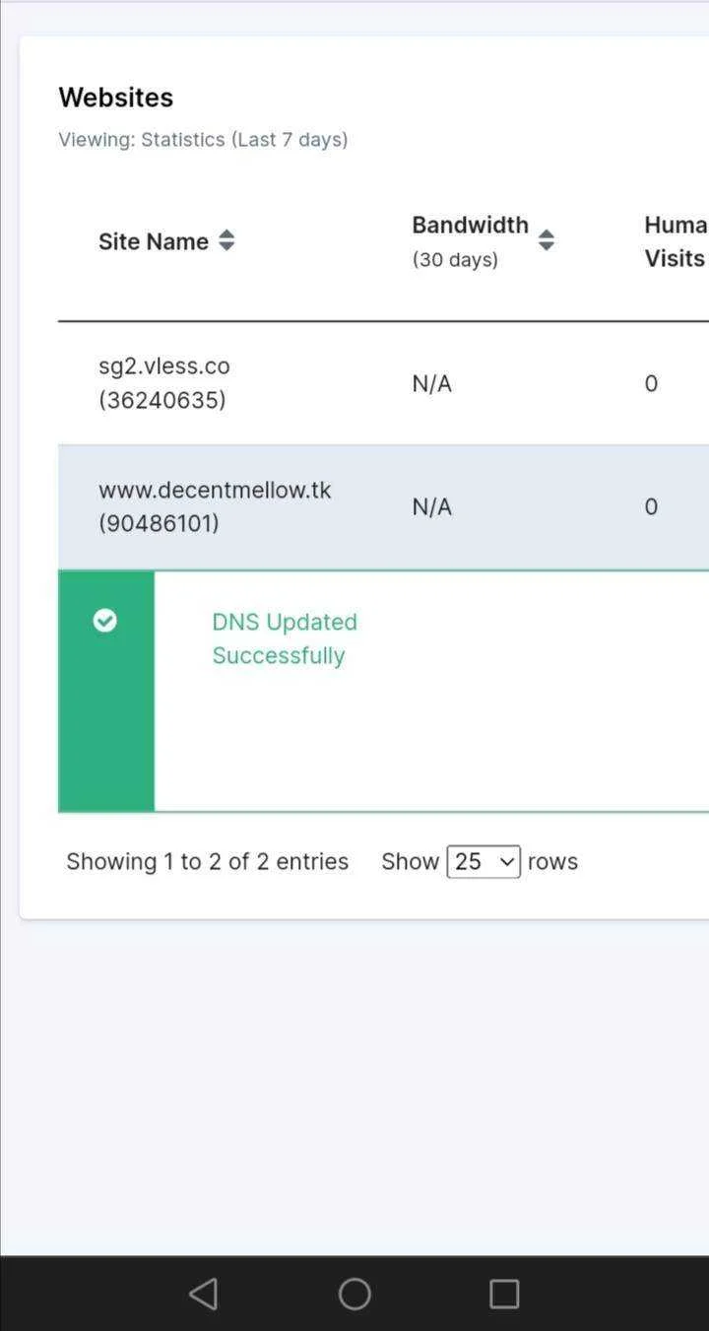709x1331 pixels.
Task: Open the rows-per-page dropdown showing 25
Action: [x=483, y=862]
